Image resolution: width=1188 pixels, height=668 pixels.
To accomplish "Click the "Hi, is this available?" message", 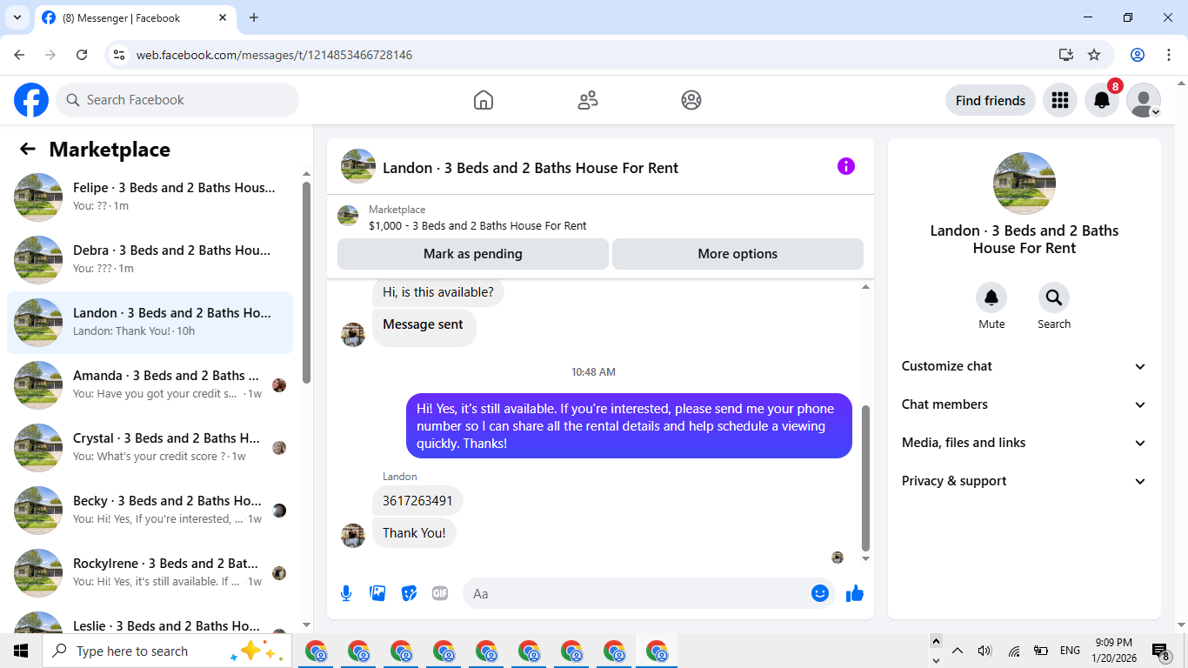I will click(x=438, y=292).
